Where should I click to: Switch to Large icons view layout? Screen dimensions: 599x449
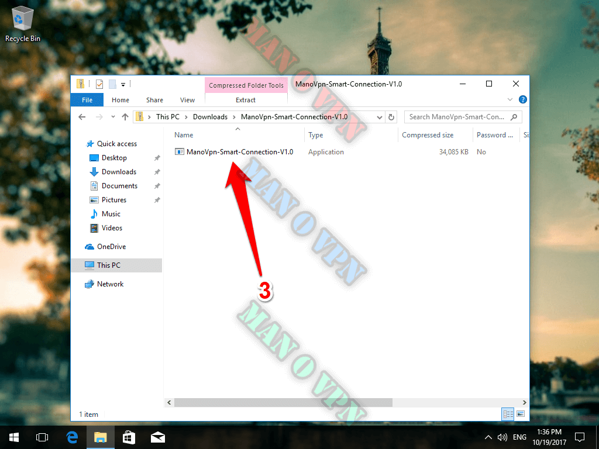point(520,414)
